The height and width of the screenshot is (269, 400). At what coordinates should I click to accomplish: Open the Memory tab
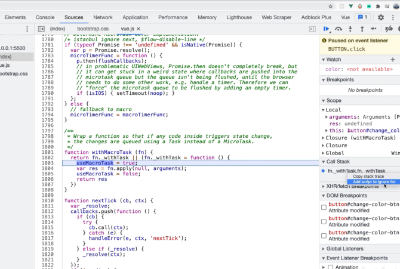pyautogui.click(x=207, y=17)
